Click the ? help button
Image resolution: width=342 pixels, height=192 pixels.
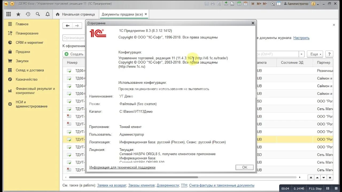point(329,54)
